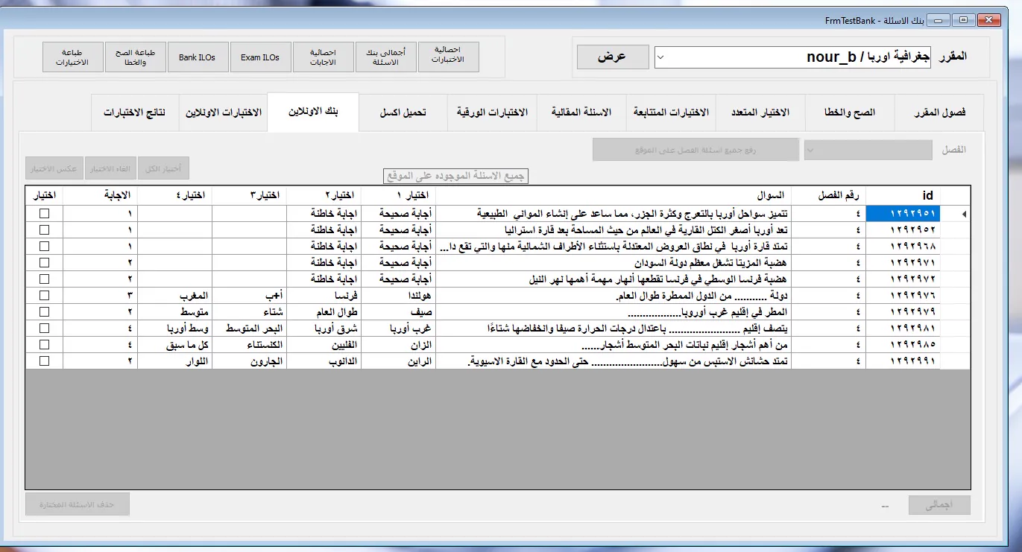The width and height of the screenshot is (1022, 552).
Task: Click the كل ما سبق cell
Action: (175, 344)
